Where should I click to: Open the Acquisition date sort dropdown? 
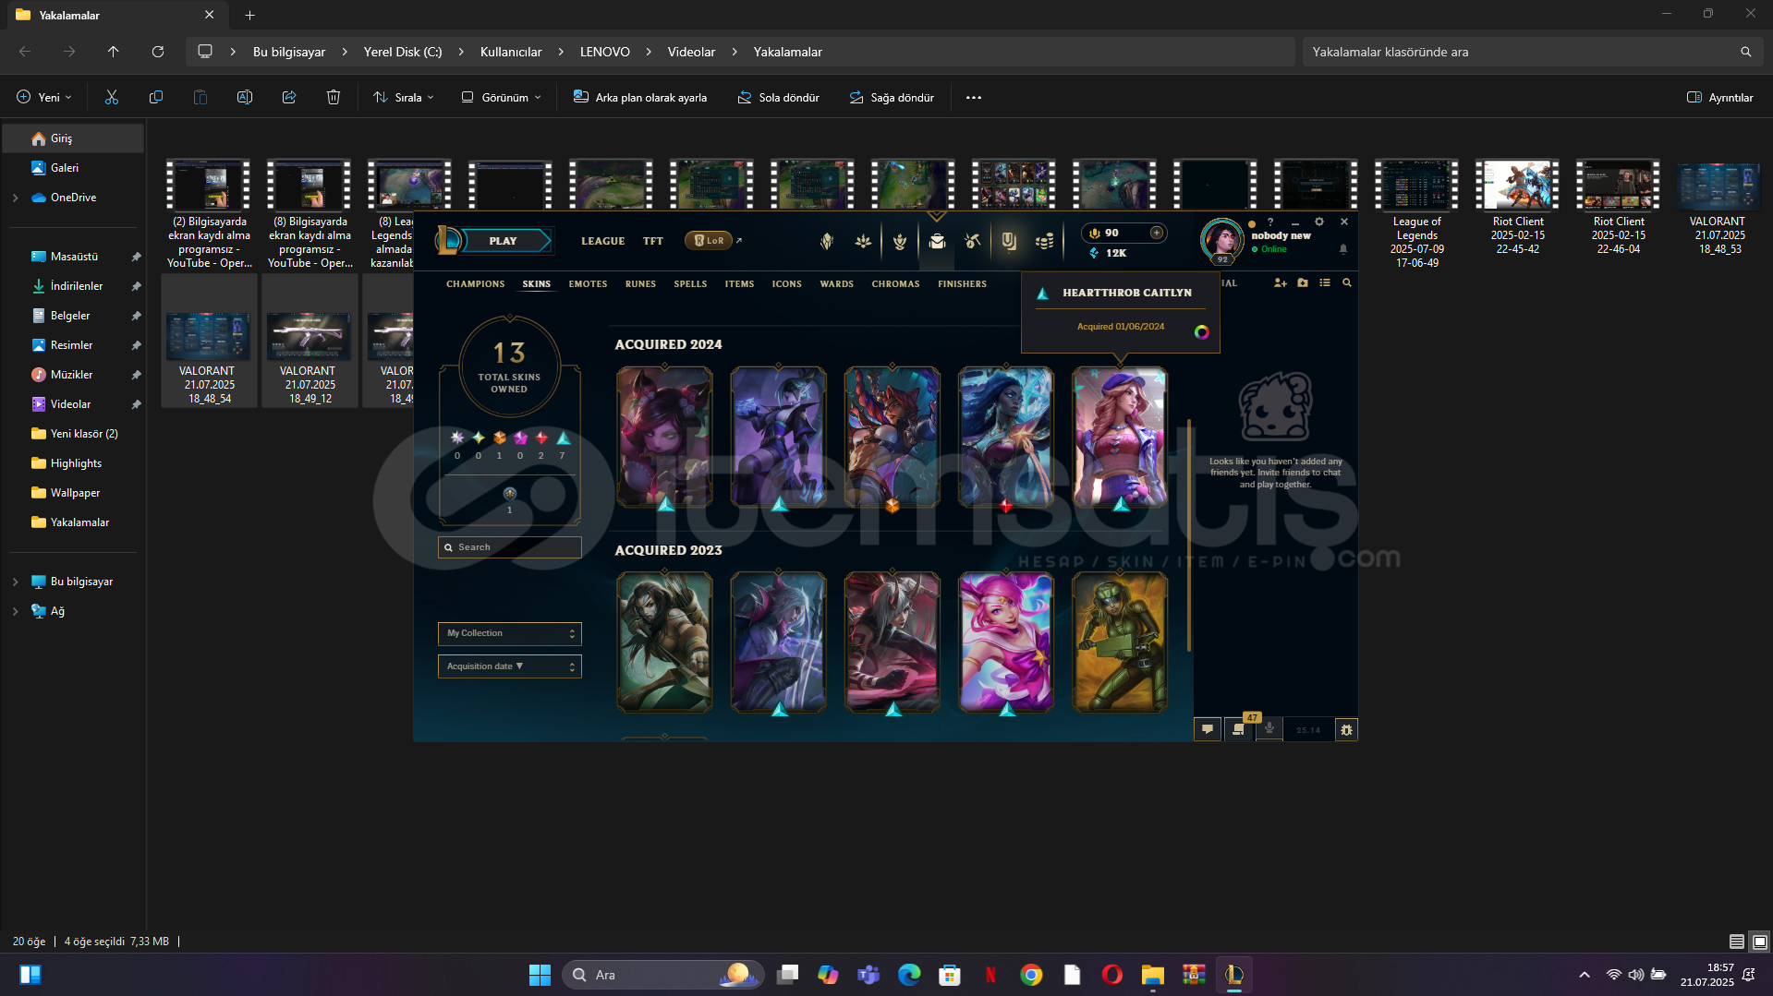point(509,666)
